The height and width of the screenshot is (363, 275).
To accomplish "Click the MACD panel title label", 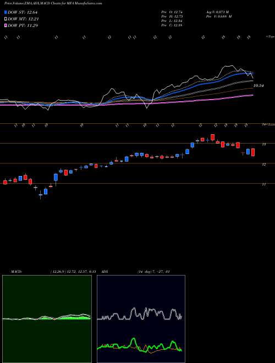I will pos(16,272).
